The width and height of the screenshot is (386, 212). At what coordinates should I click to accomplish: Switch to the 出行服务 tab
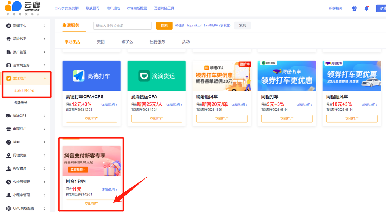pyautogui.click(x=158, y=42)
